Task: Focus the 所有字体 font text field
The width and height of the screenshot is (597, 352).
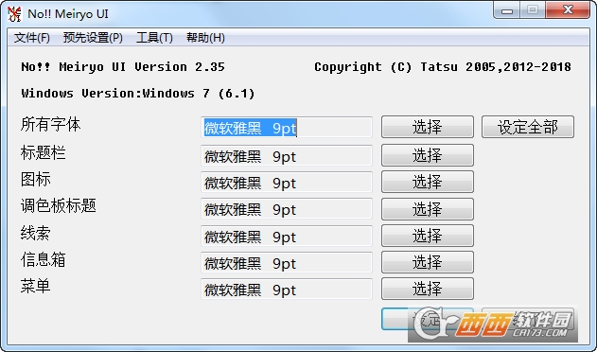Action: tap(287, 127)
